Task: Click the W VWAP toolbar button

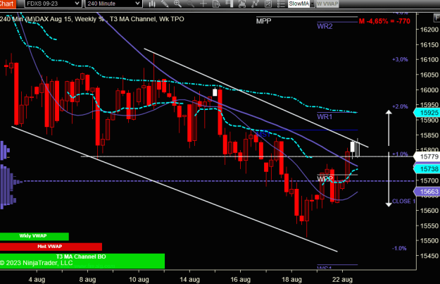Action: coord(327,4)
